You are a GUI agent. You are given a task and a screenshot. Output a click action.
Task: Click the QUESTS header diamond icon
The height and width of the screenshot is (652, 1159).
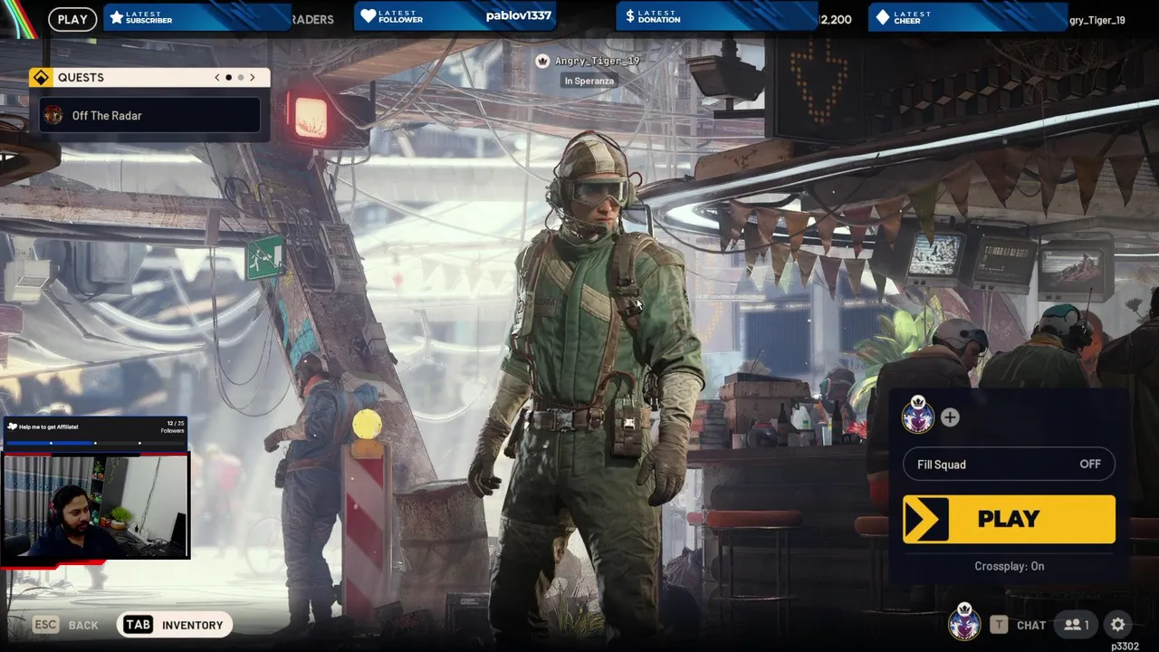pyautogui.click(x=40, y=78)
